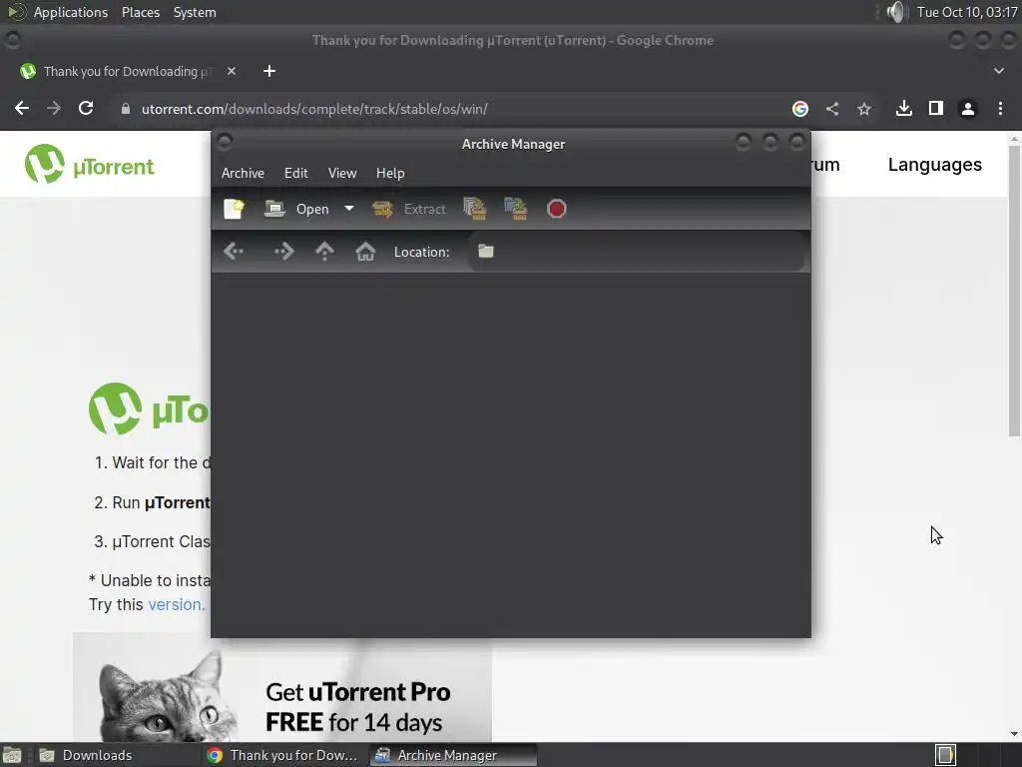This screenshot has height=767, width=1022.
Task: Follow the 'version.' link
Action: (x=176, y=604)
